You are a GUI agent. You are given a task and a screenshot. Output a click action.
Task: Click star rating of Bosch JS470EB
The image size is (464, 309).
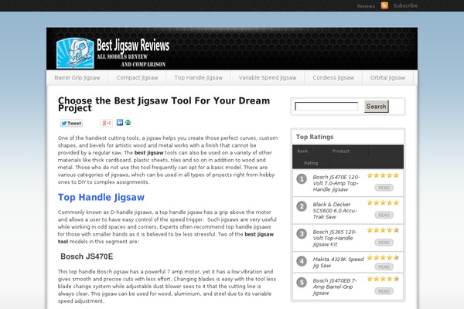click(x=384, y=279)
